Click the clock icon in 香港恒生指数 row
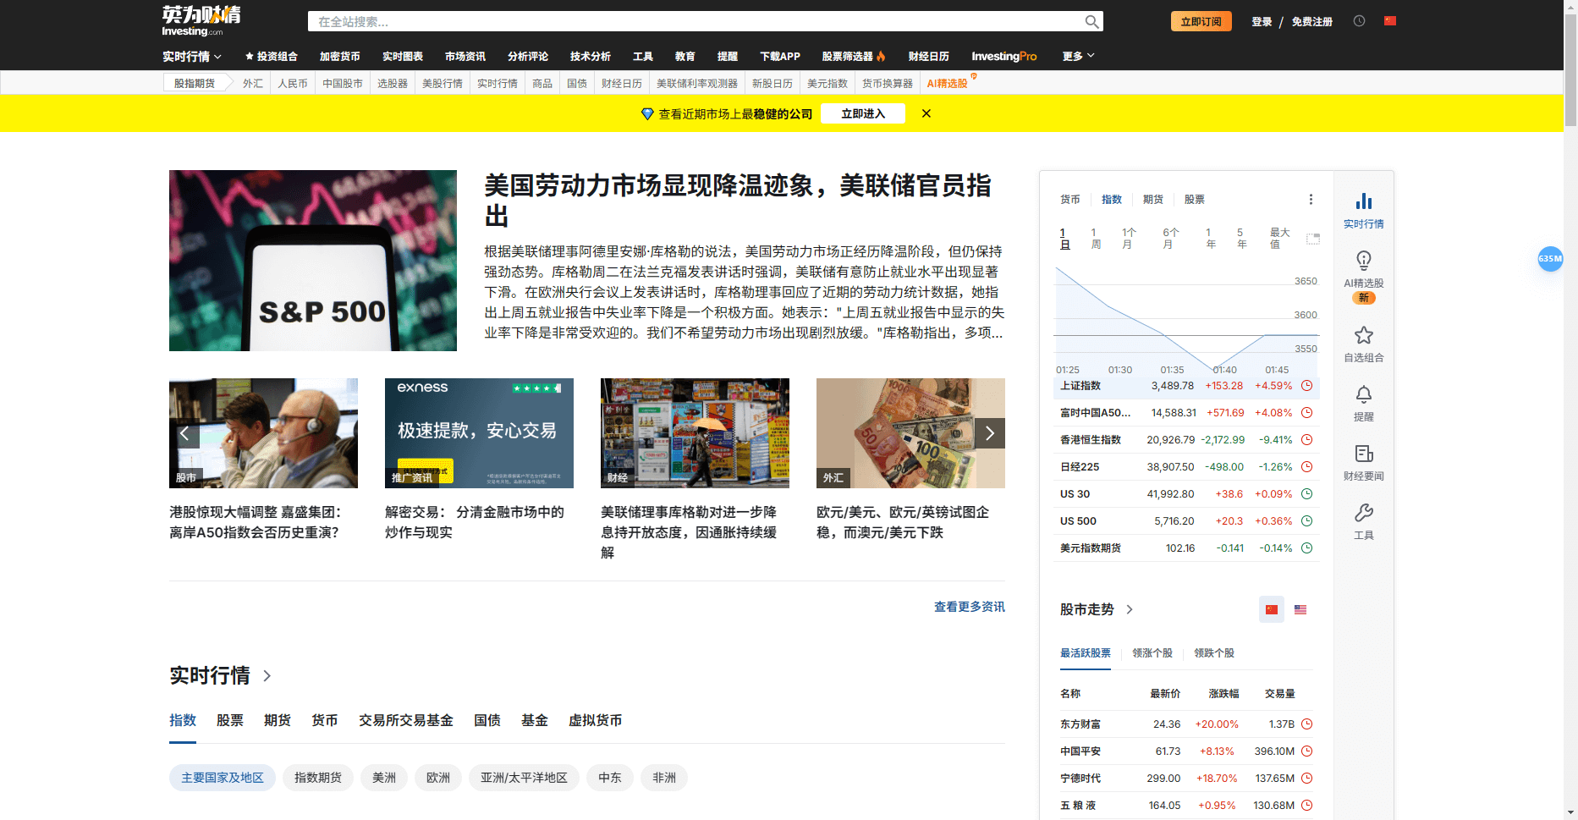Viewport: 1578px width, 820px height. click(x=1306, y=440)
